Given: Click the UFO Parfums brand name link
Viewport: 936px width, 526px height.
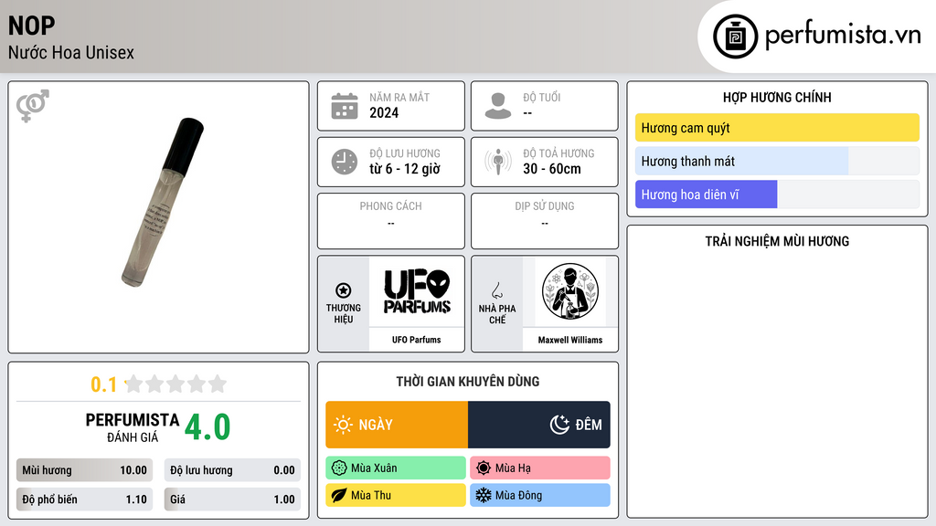Looking at the screenshot, I should (x=417, y=340).
